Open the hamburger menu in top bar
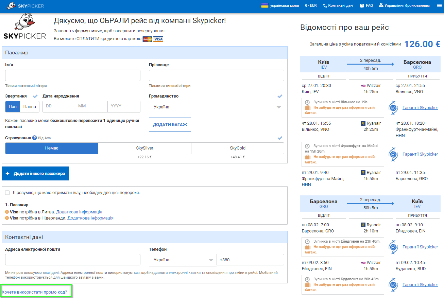444x298 pixels. pos(439,5)
